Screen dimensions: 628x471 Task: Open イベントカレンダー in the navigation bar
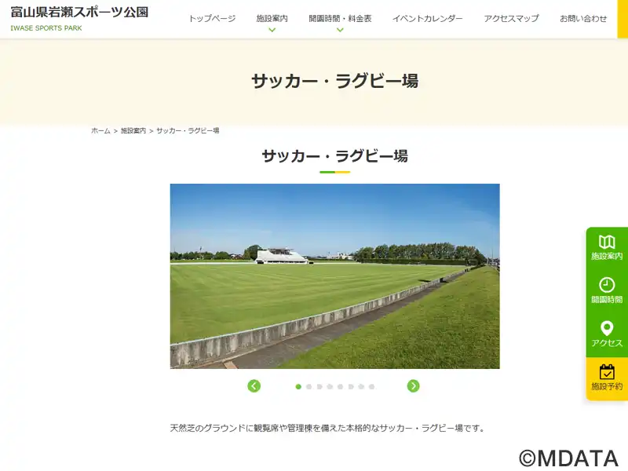point(427,18)
